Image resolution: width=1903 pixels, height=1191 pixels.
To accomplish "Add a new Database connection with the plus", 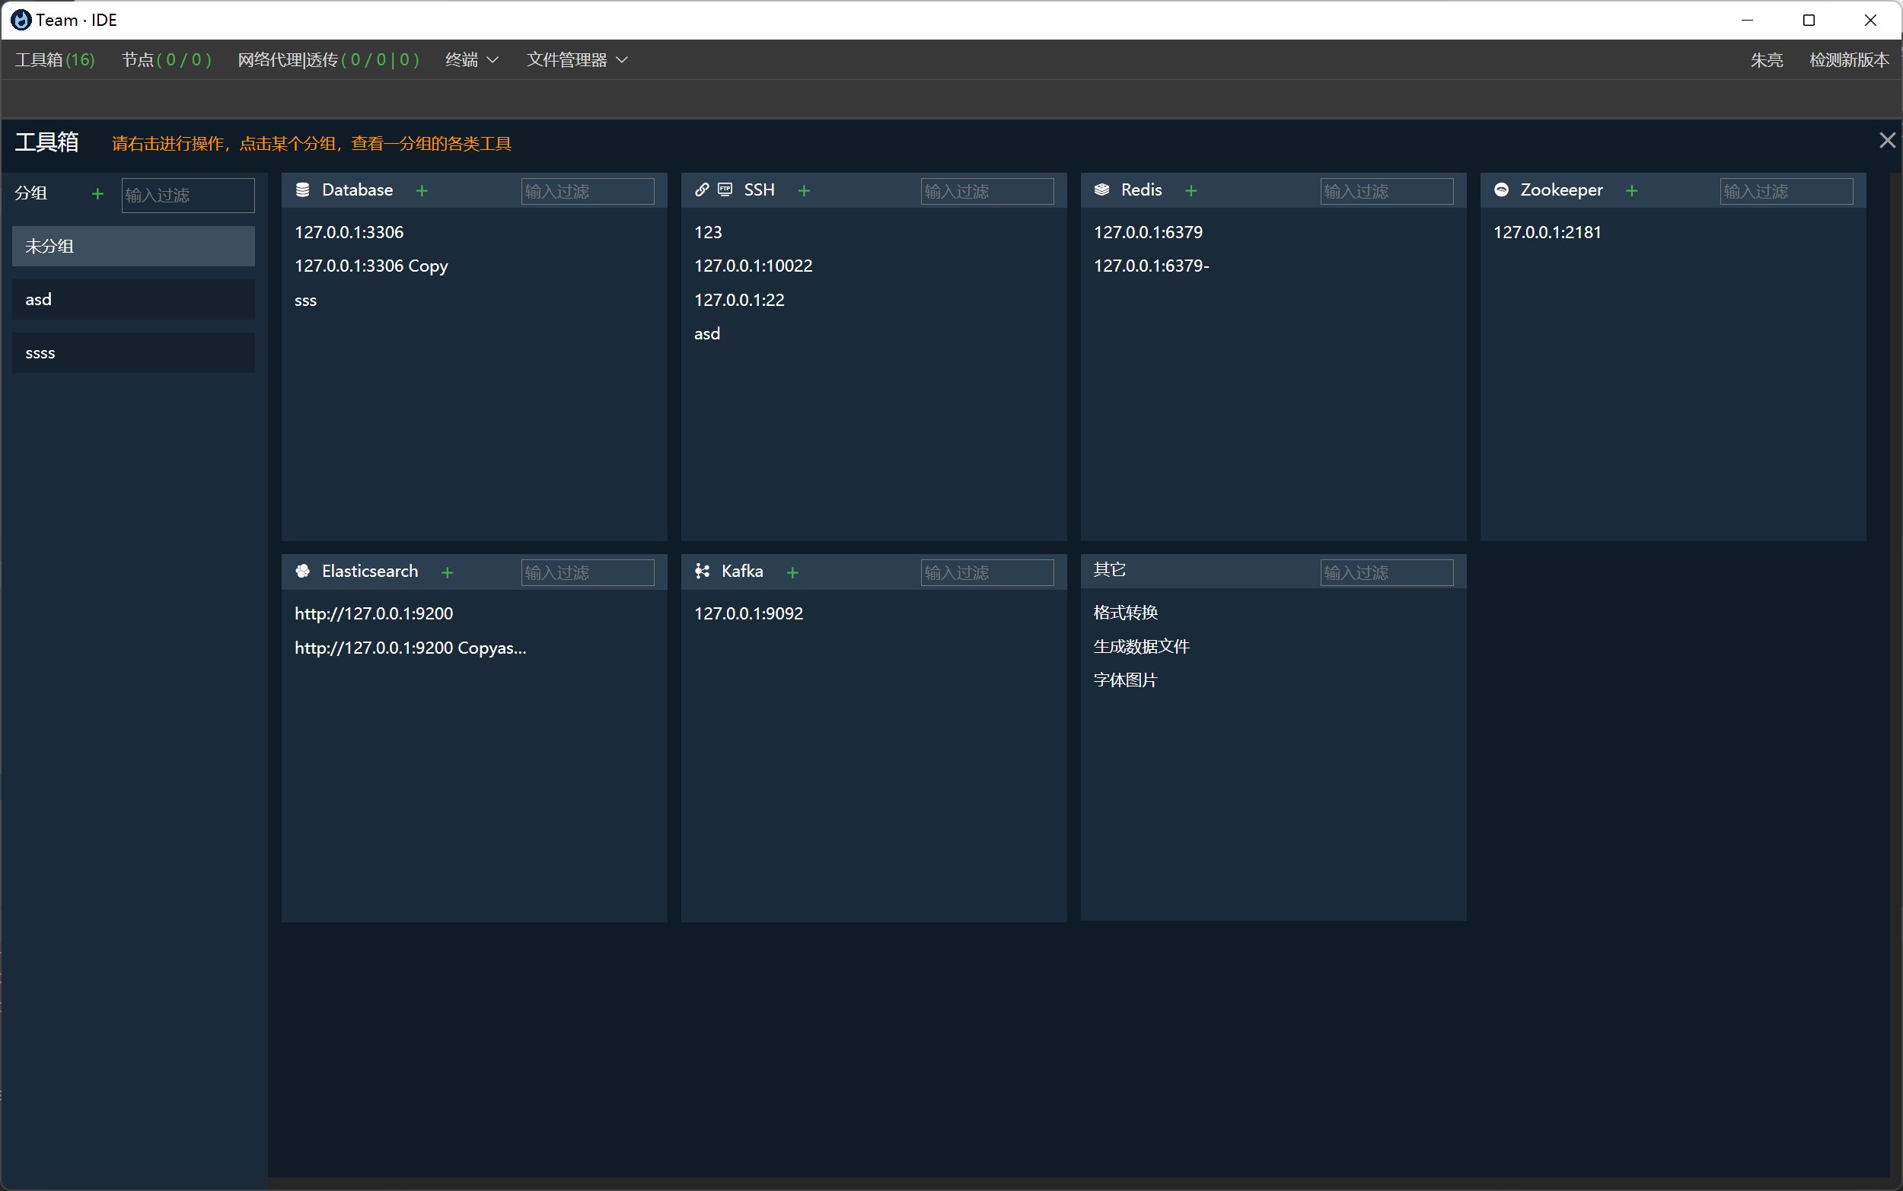I will point(422,189).
